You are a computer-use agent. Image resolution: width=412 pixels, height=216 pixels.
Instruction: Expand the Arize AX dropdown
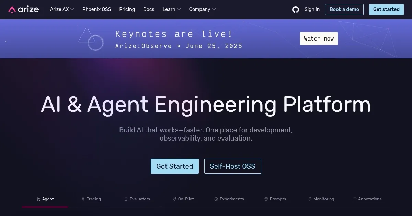click(x=62, y=9)
